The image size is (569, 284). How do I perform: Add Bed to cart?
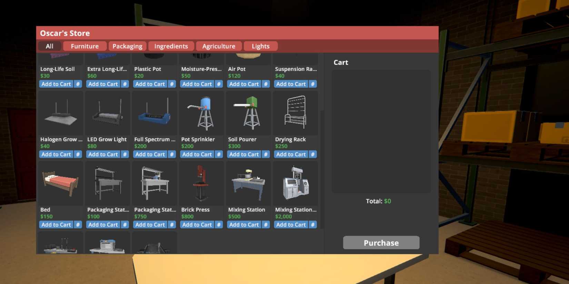click(x=56, y=224)
